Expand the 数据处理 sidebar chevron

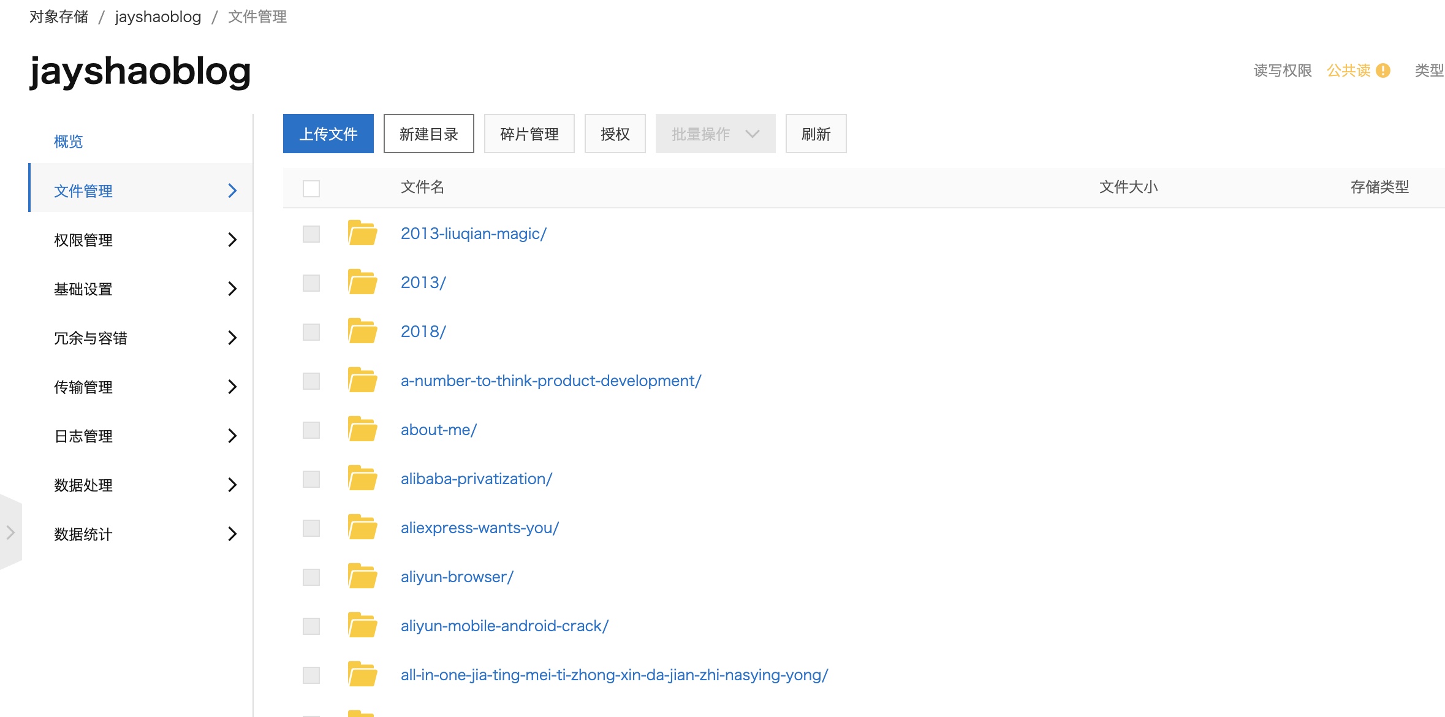coord(232,485)
